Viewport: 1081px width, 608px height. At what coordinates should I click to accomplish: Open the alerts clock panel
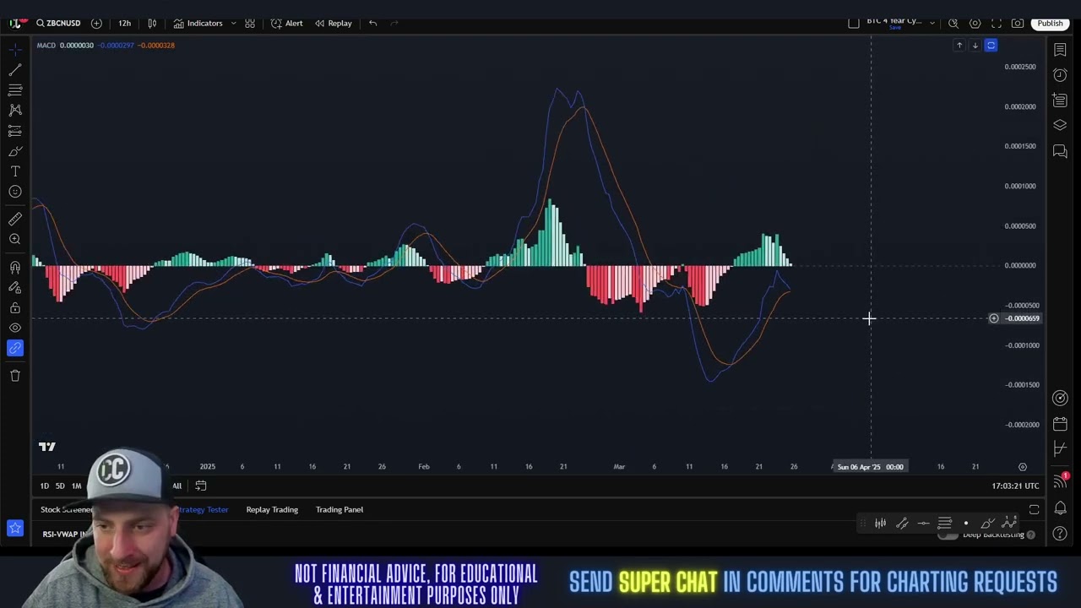[1060, 75]
